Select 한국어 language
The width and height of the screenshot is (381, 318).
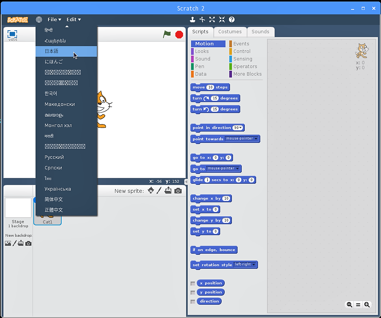coord(66,93)
